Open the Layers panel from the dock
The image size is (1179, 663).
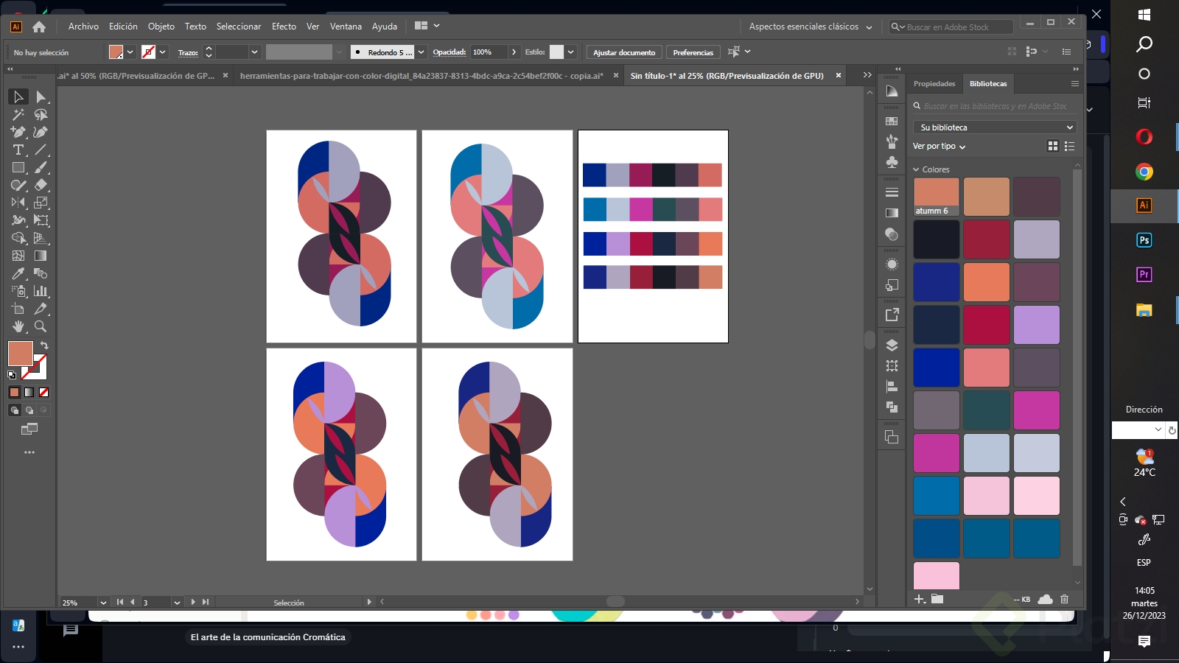click(892, 345)
